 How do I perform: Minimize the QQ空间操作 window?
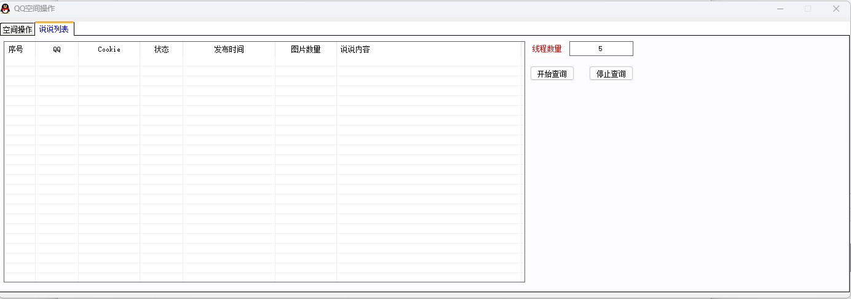click(x=780, y=9)
